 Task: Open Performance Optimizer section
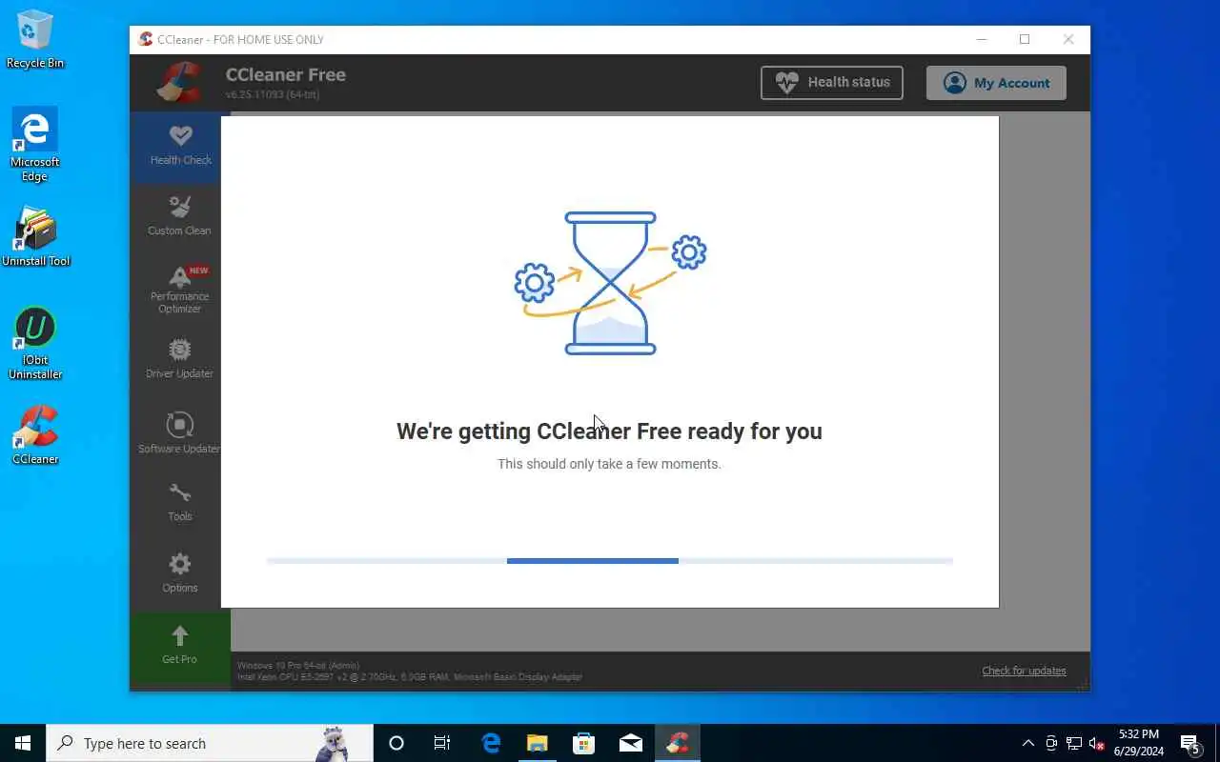point(179,289)
